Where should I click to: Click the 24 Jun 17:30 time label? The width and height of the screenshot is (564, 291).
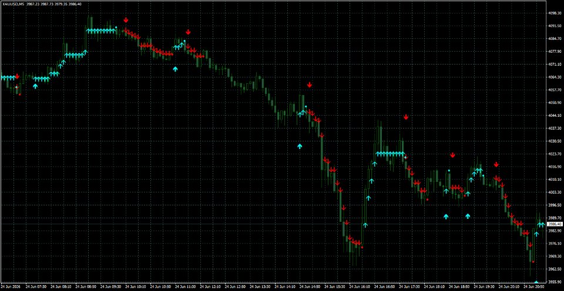pyautogui.click(x=409, y=287)
